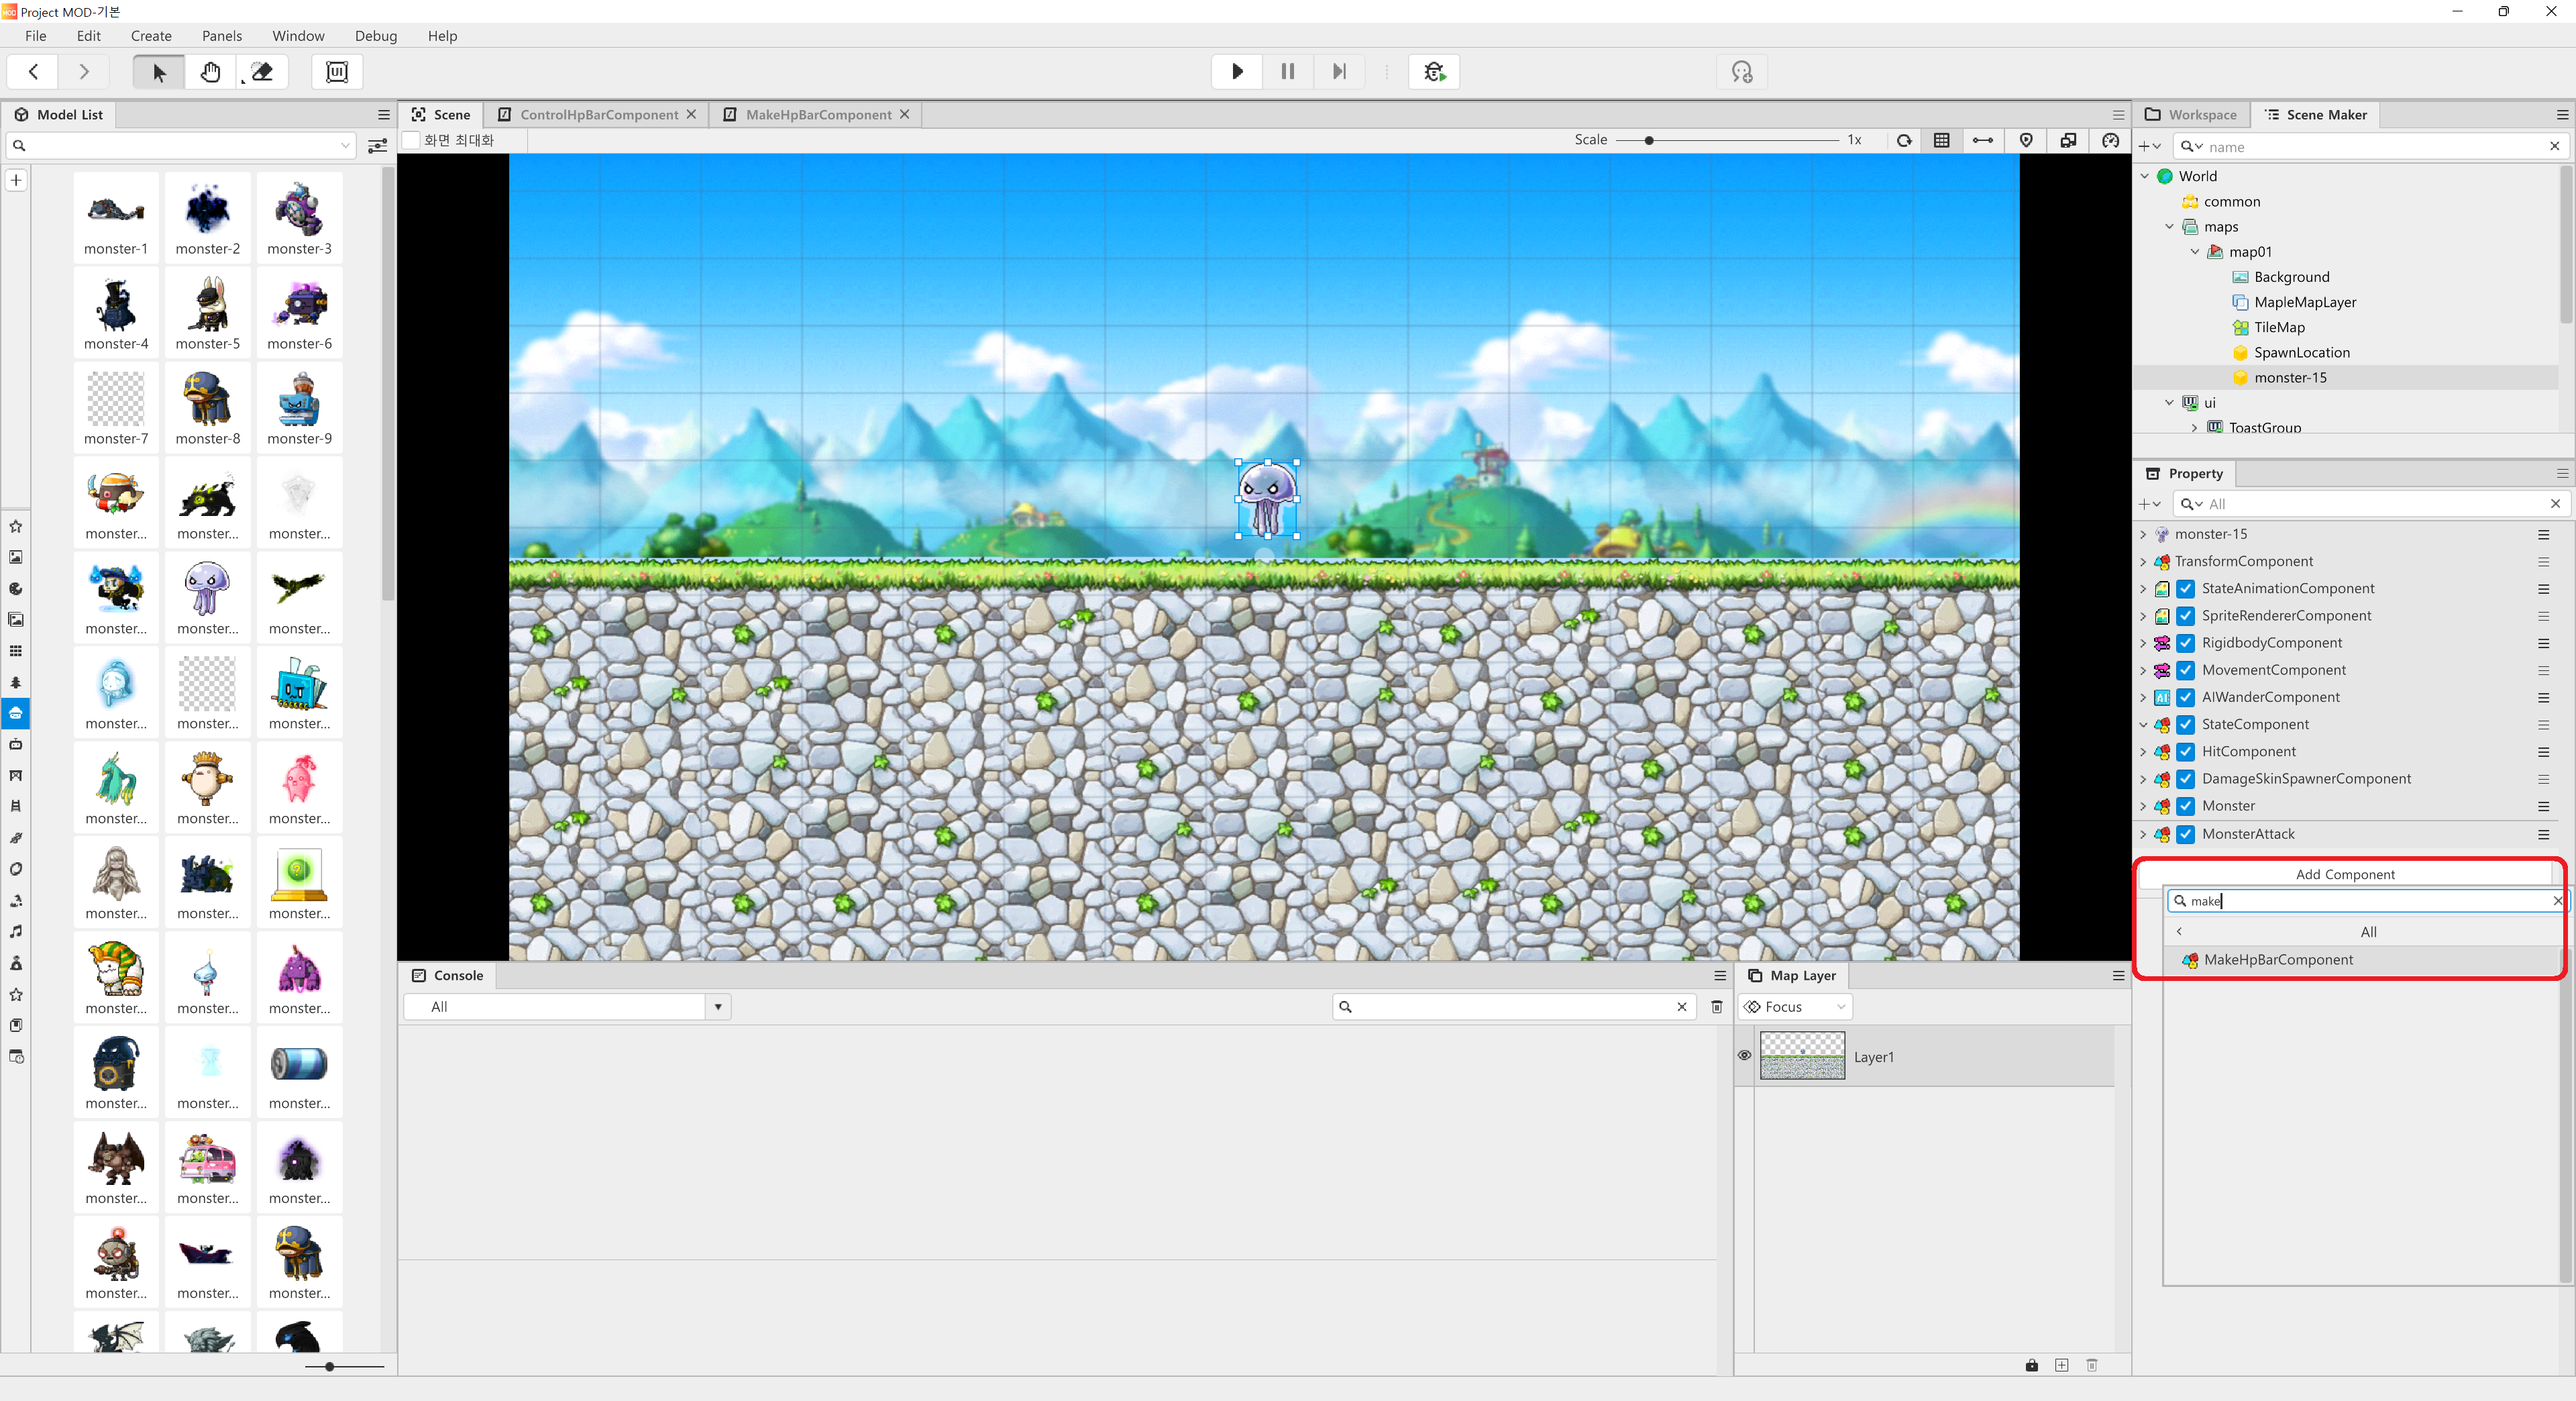
Task: Click the plus button in Model List
Action: [16, 180]
